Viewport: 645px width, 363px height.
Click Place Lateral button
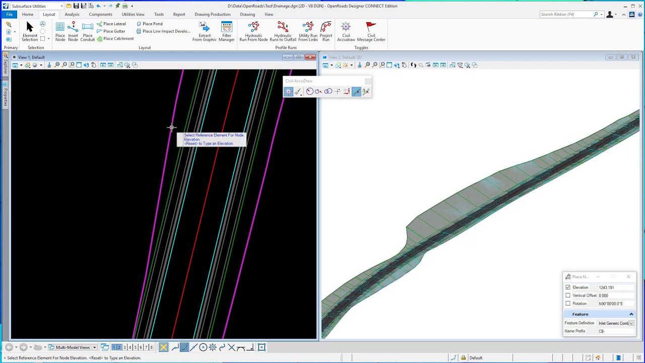111,24
